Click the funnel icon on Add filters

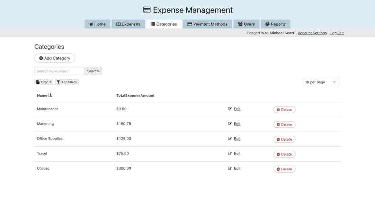[58, 82]
